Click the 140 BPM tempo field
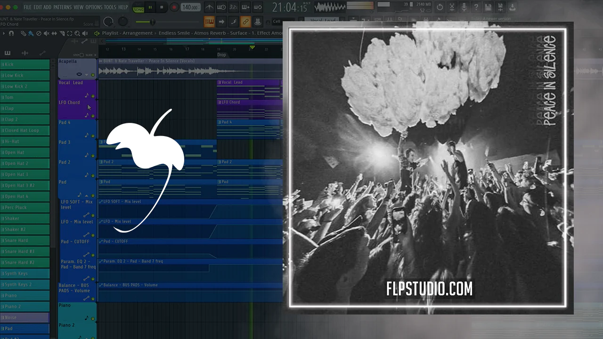 coord(190,8)
